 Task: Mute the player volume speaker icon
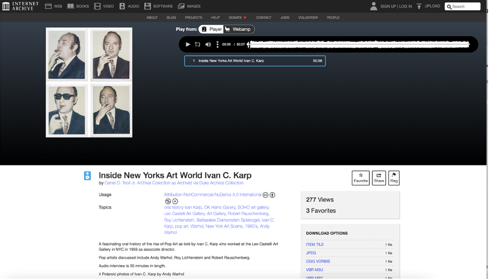pos(208,44)
